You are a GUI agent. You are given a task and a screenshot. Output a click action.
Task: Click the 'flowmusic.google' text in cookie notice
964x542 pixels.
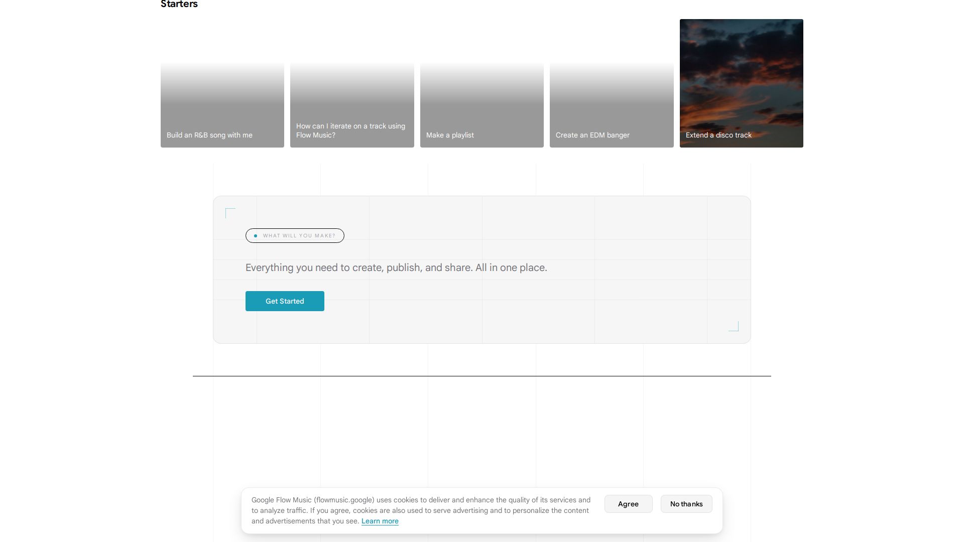click(344, 500)
